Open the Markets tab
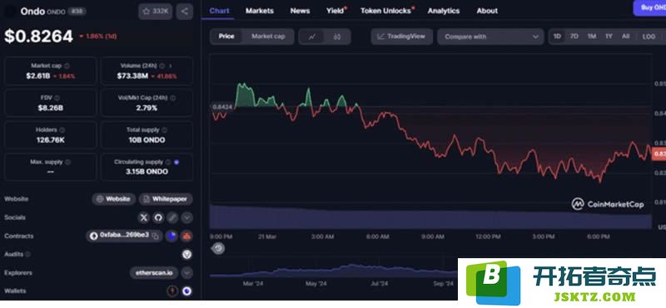Screen dimensions: 666x308 260,11
